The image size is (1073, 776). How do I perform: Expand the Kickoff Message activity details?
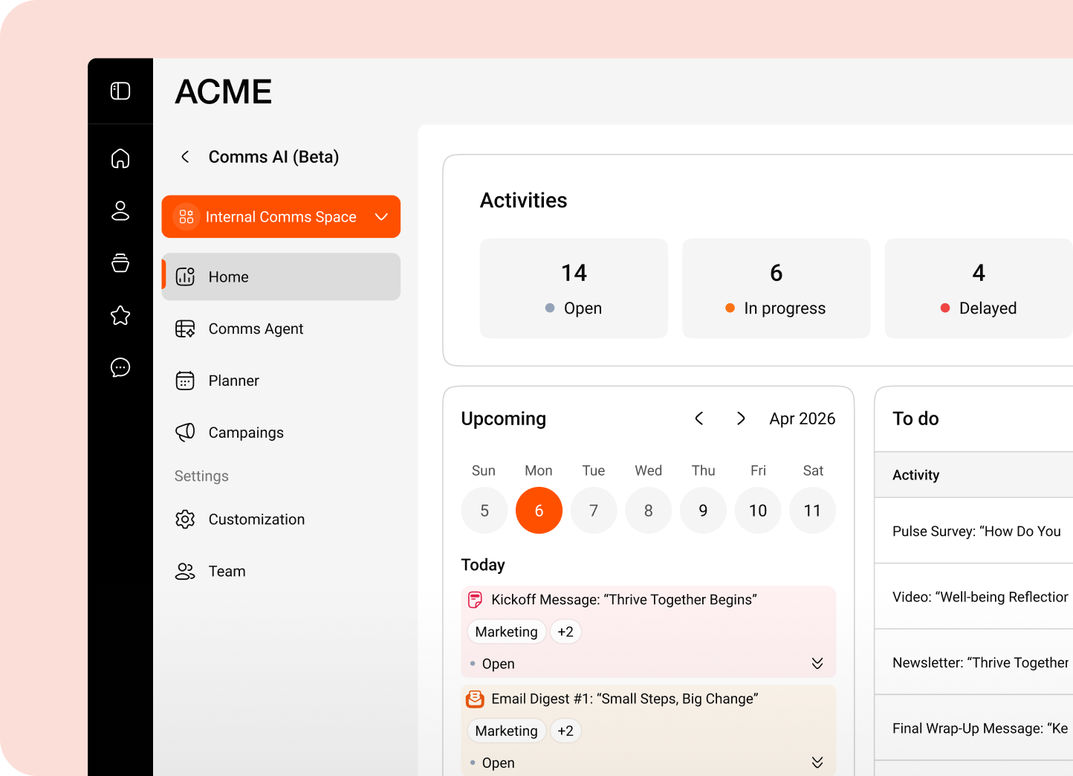click(817, 664)
